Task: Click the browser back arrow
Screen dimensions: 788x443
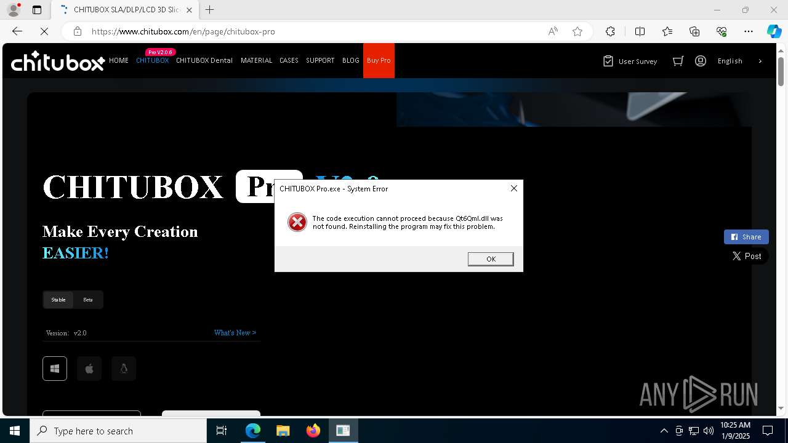Action: [x=17, y=31]
